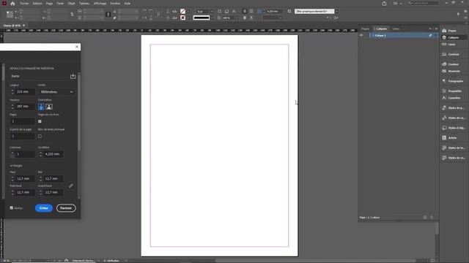Toggle Pages en vis-à-vis checkbox
This screenshot has height=263, width=469.
click(40, 121)
